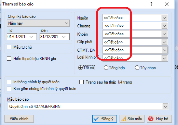Expand the Cấp phát dropdown arrow
The width and height of the screenshot is (178, 125).
[164, 42]
